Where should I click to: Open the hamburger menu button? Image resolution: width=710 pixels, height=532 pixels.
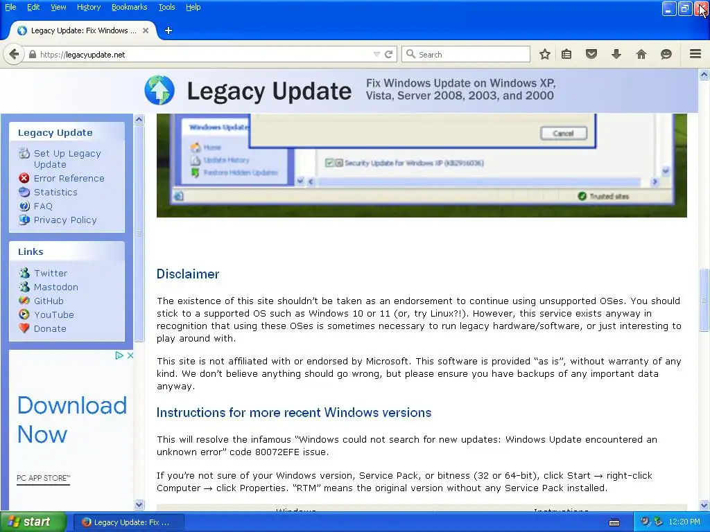695,54
